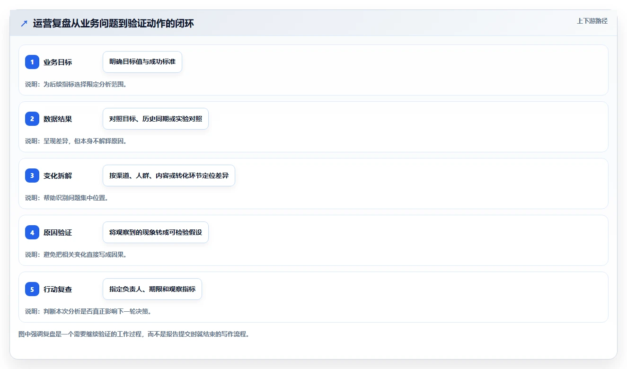This screenshot has height=369, width=627.
Task: Select the 按渠道、人群、内容或转化环节定位差异 chip
Action: [x=169, y=176]
